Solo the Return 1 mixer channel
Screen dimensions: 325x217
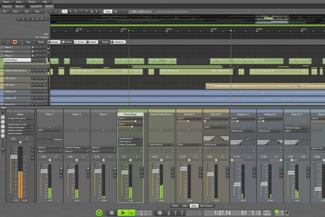click(x=61, y=168)
